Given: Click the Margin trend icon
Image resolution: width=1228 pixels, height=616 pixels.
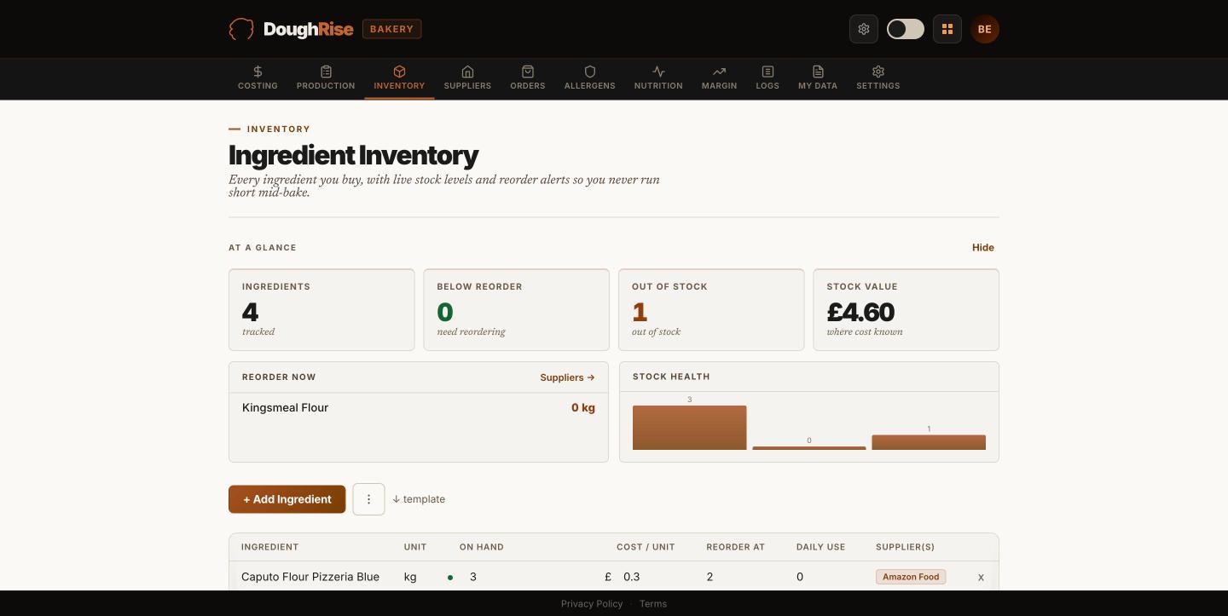Looking at the screenshot, I should (x=719, y=72).
